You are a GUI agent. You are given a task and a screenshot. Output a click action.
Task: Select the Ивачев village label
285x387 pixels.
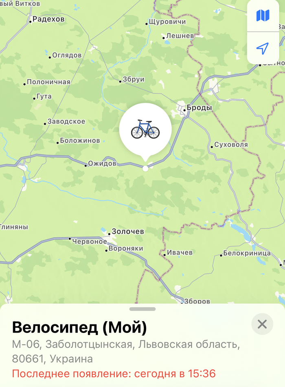180,252
